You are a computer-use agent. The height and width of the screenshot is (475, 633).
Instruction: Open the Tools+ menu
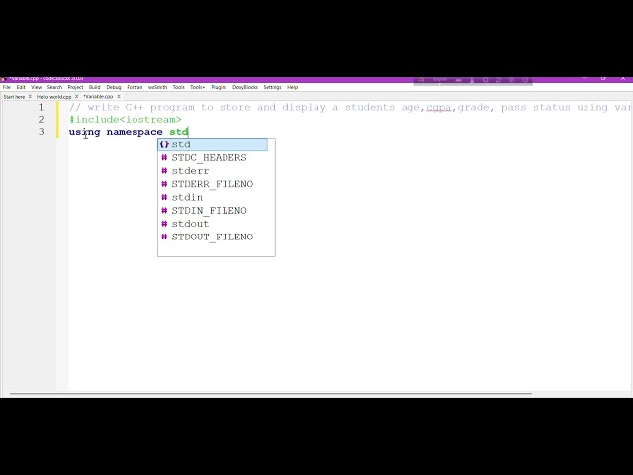[198, 87]
